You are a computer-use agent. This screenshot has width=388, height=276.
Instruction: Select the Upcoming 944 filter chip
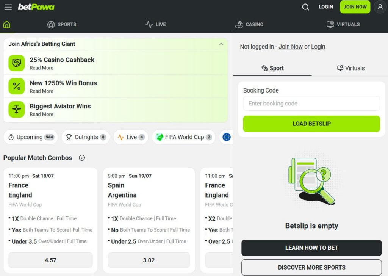[x=31, y=137]
